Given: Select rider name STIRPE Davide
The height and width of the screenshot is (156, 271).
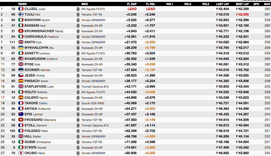Looking at the screenshot, I should [x=35, y=147].
